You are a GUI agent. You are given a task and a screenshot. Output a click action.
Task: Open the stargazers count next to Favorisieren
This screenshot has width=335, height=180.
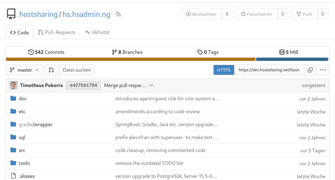point(283,14)
